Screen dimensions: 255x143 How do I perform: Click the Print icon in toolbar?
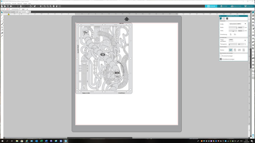click(11, 6)
